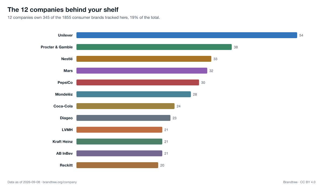
Task: Click the chart title heading
Action: pyautogui.click(x=63, y=10)
